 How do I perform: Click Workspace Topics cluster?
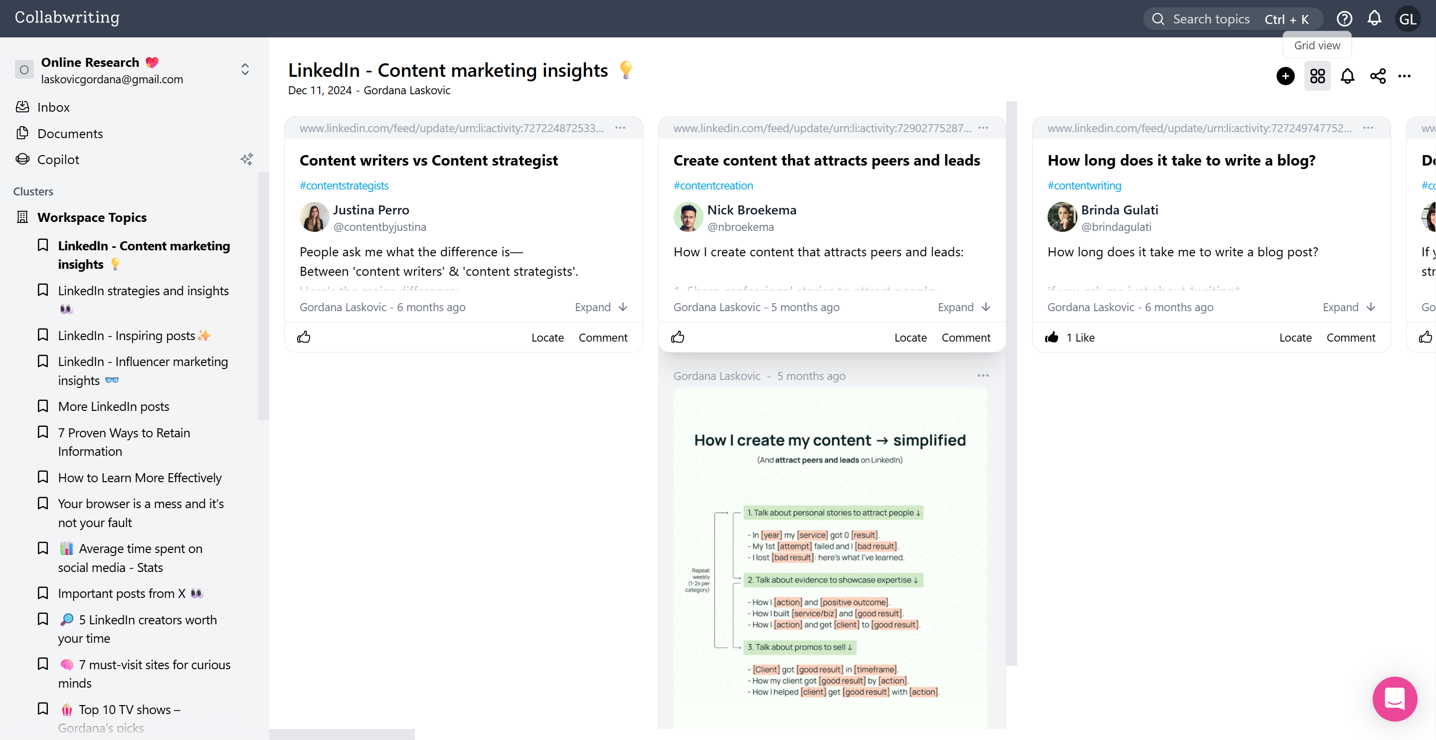point(92,217)
